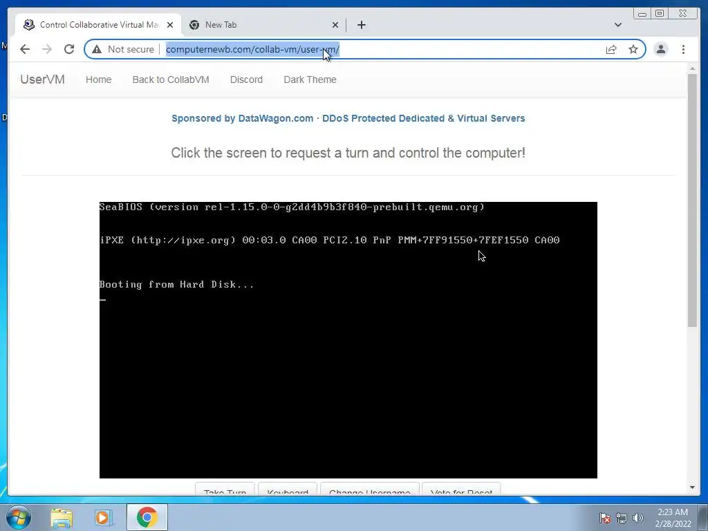
Task: Open the on-screen Keyboard button
Action: tap(288, 489)
